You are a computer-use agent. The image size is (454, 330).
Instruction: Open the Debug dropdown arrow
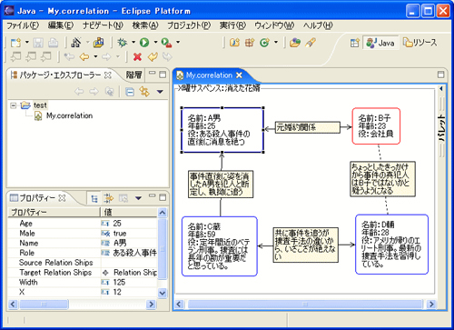(133, 42)
